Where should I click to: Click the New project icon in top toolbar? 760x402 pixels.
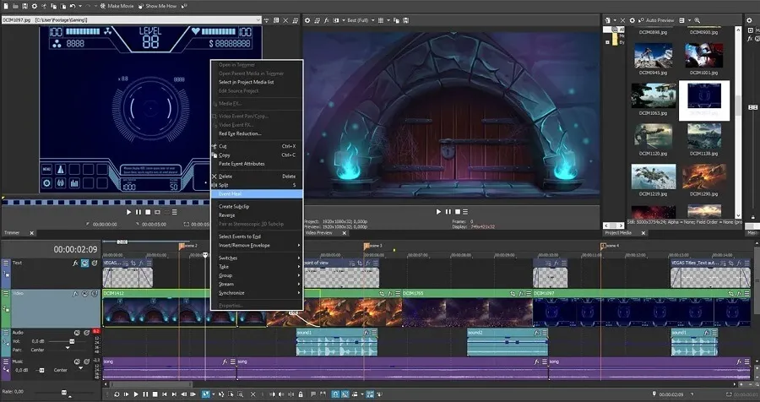pos(6,6)
